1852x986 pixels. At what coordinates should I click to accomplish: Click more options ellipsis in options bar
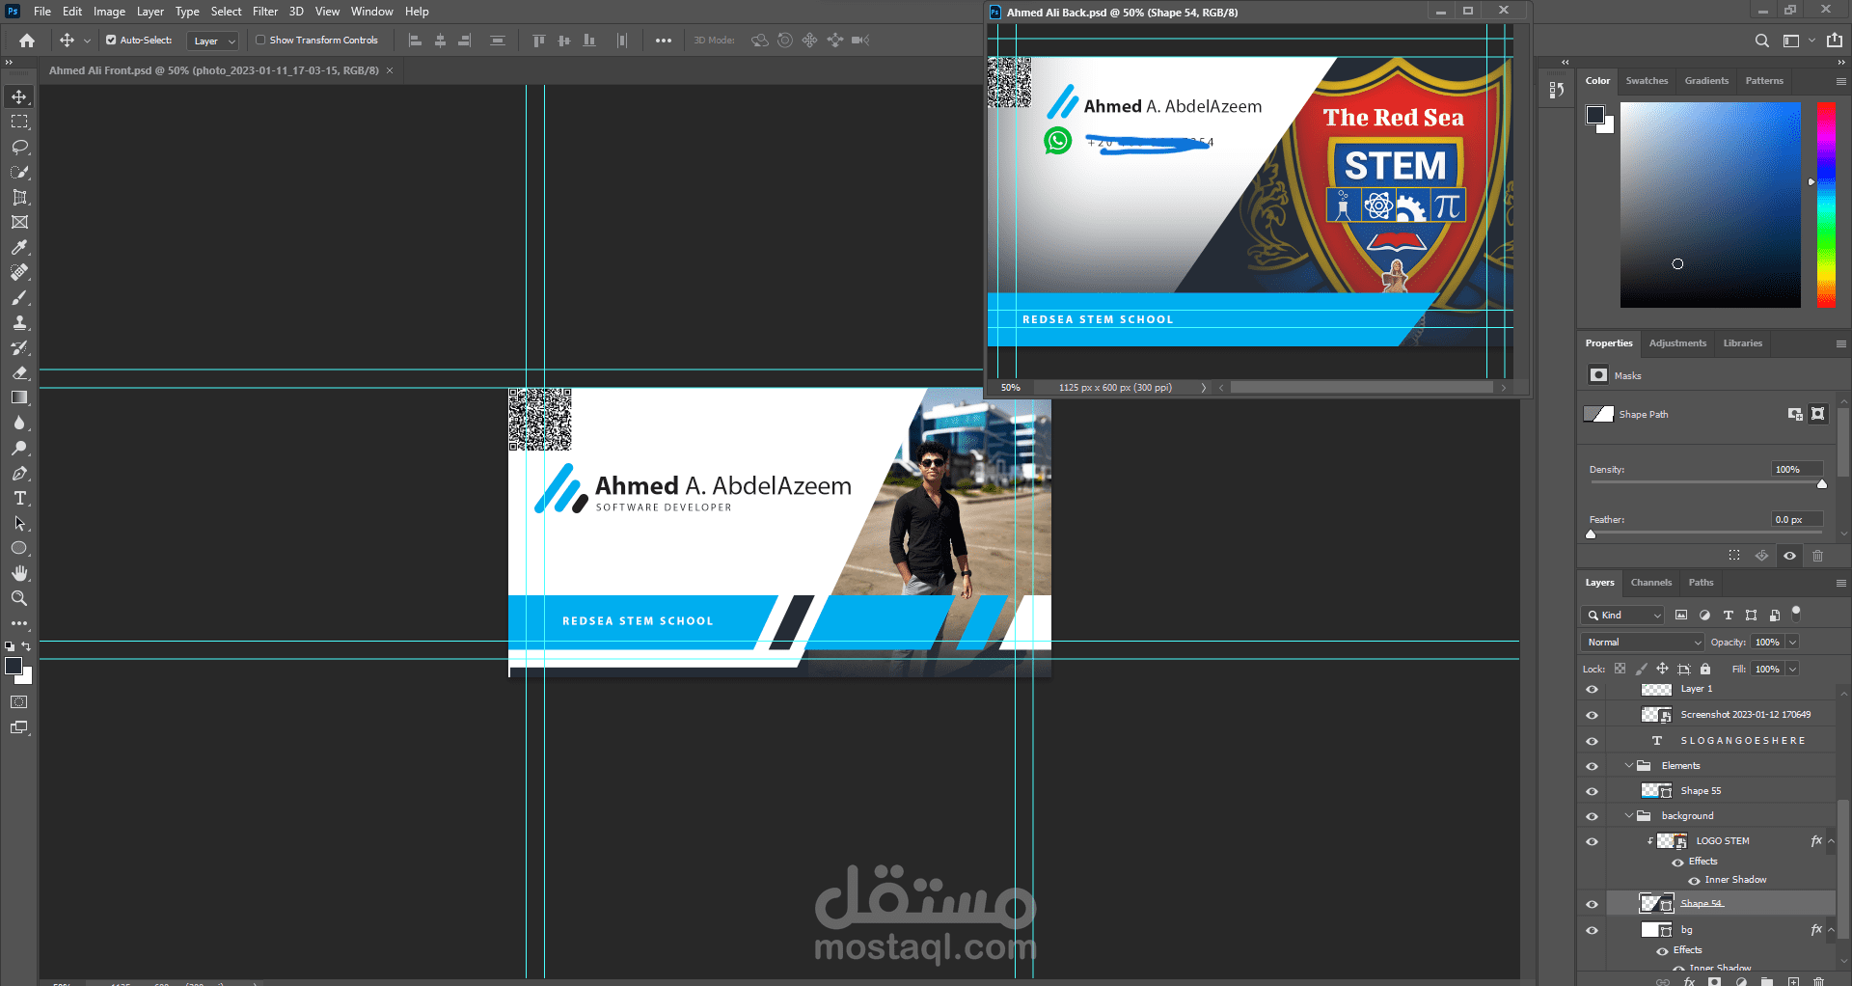tap(664, 41)
